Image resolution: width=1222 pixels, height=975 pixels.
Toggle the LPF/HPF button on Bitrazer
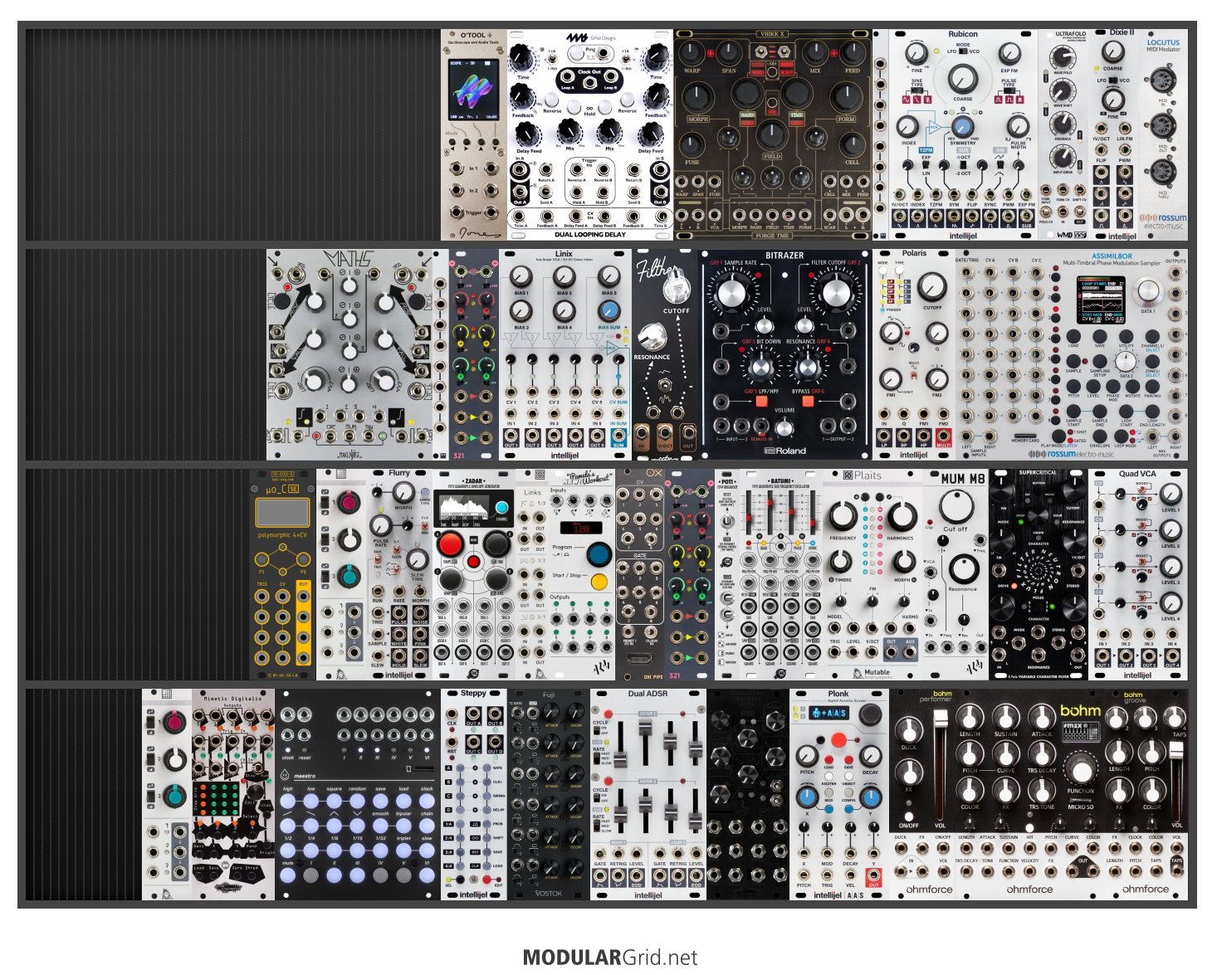coord(760,402)
